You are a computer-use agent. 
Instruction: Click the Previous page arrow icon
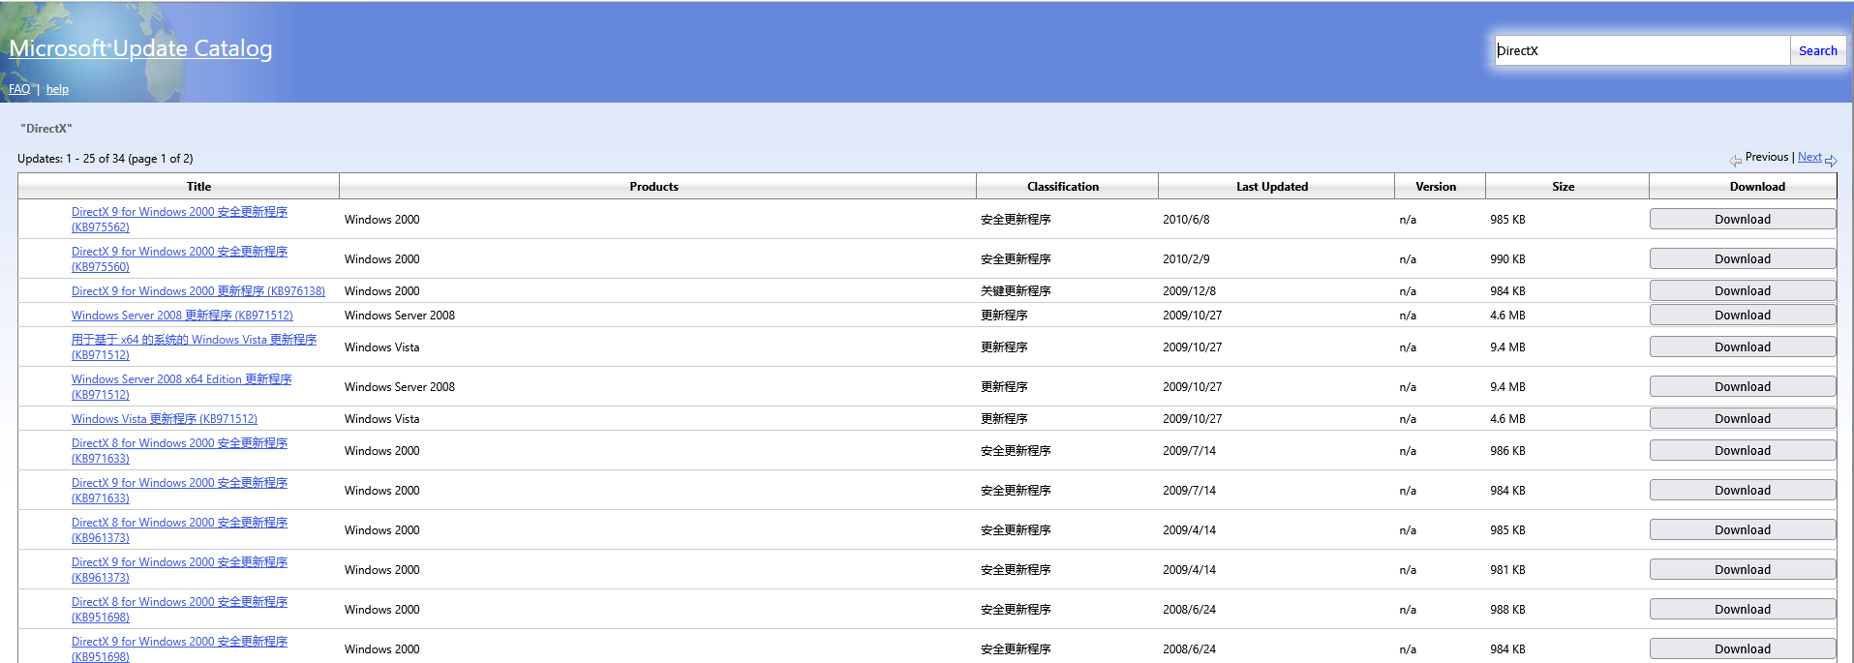[1736, 161]
